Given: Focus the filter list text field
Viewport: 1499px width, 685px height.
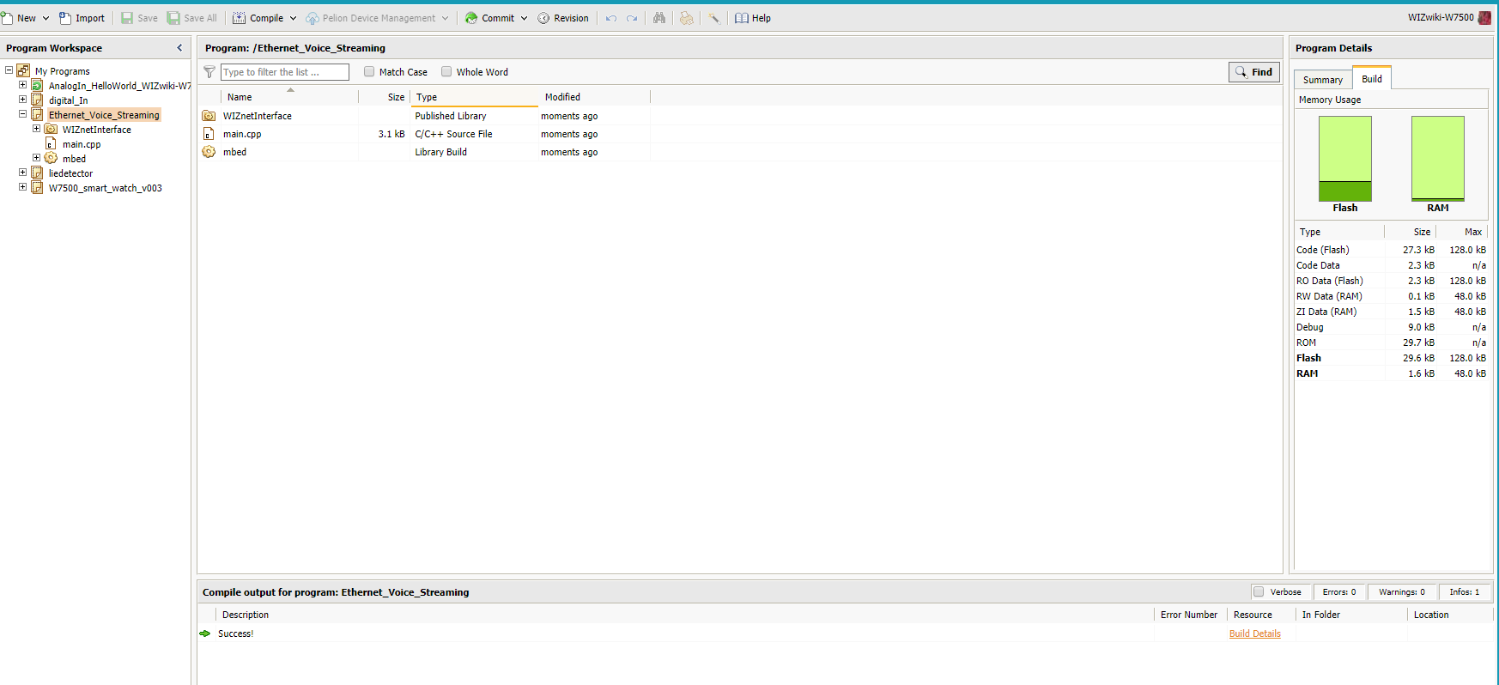Looking at the screenshot, I should [x=285, y=72].
